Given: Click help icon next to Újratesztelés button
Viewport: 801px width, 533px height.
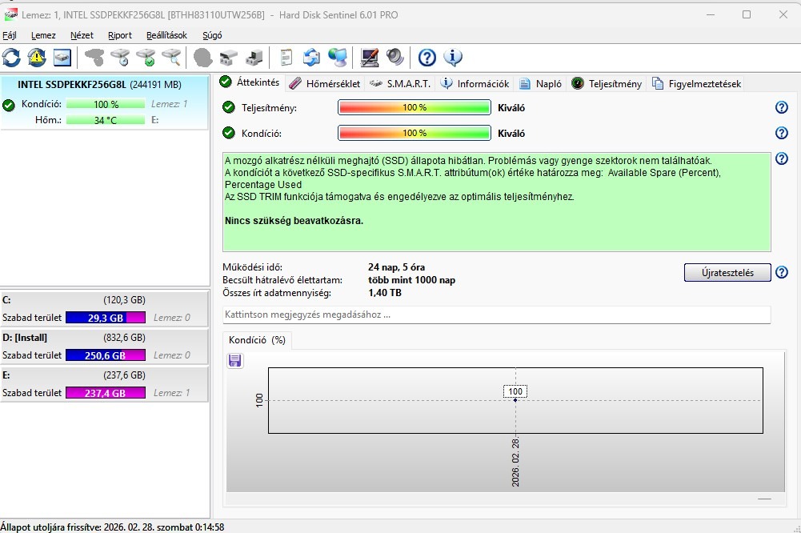Looking at the screenshot, I should [782, 272].
